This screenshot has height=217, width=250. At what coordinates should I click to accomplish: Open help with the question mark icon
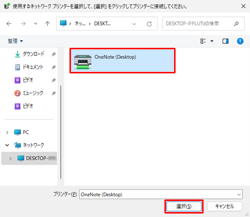240,41
